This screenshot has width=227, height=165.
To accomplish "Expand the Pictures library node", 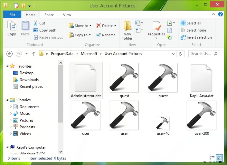I will pos(11,120).
